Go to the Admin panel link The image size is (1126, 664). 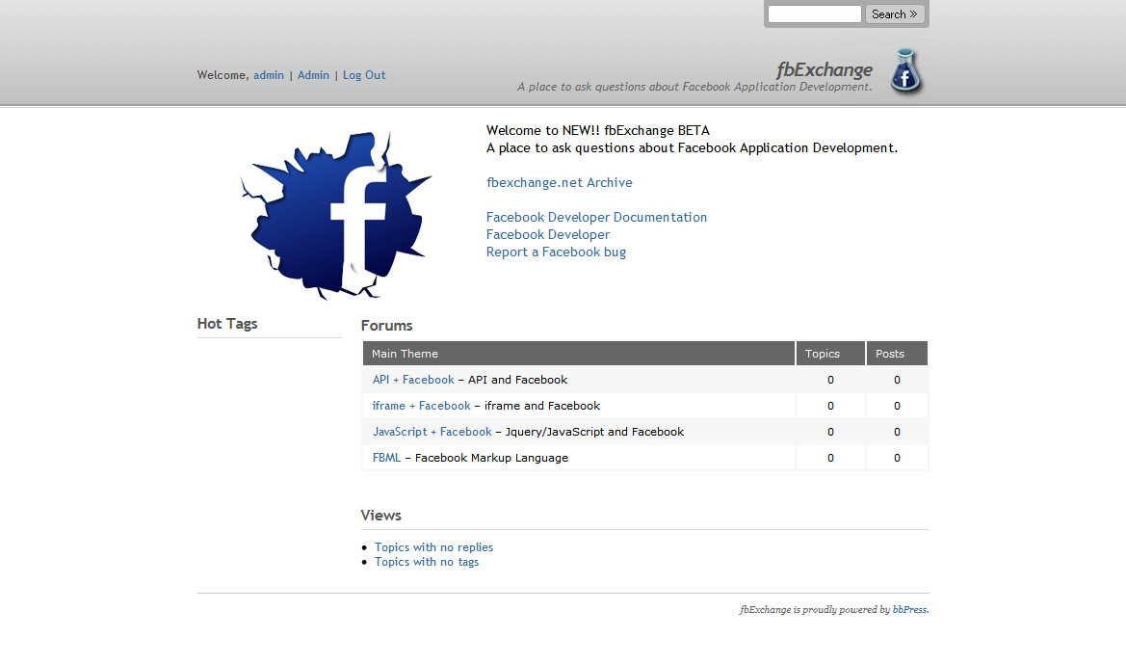313,75
